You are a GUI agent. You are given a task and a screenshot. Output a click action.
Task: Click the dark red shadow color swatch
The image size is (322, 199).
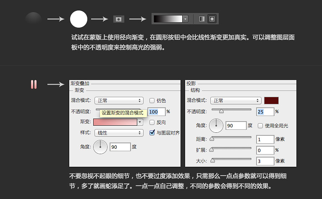point(271,101)
